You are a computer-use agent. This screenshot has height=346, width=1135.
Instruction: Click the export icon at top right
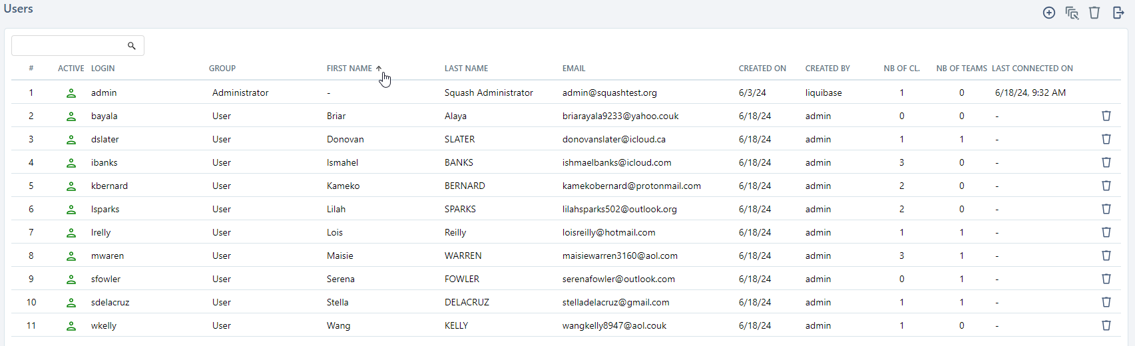(1118, 13)
